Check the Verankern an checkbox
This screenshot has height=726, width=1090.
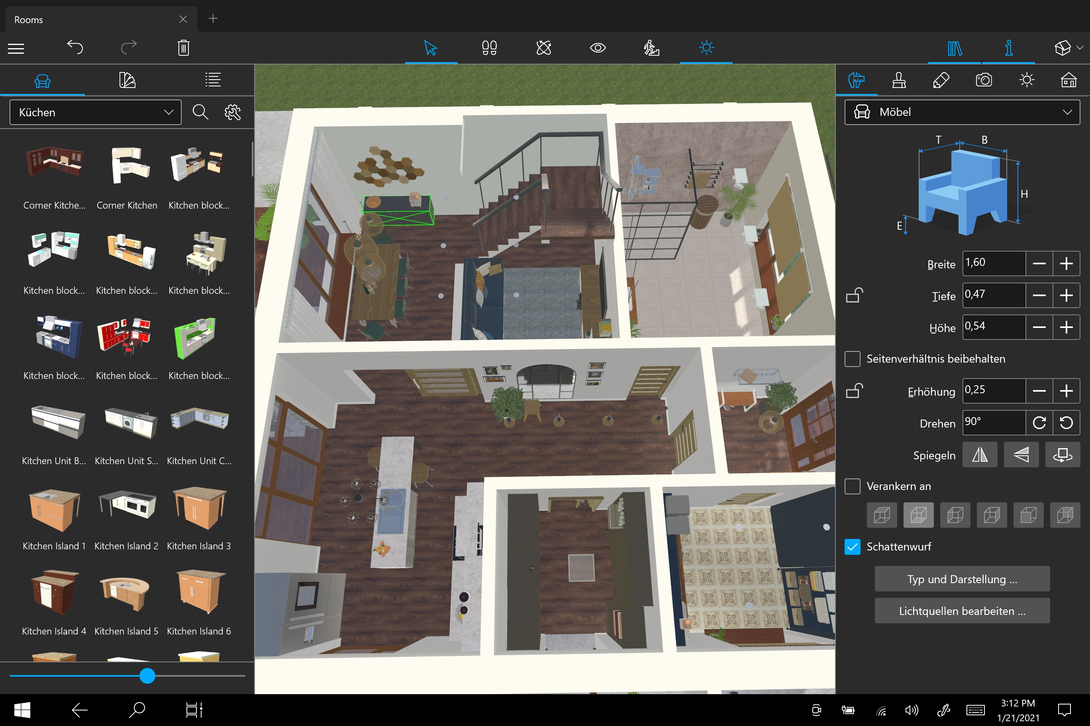pyautogui.click(x=852, y=486)
